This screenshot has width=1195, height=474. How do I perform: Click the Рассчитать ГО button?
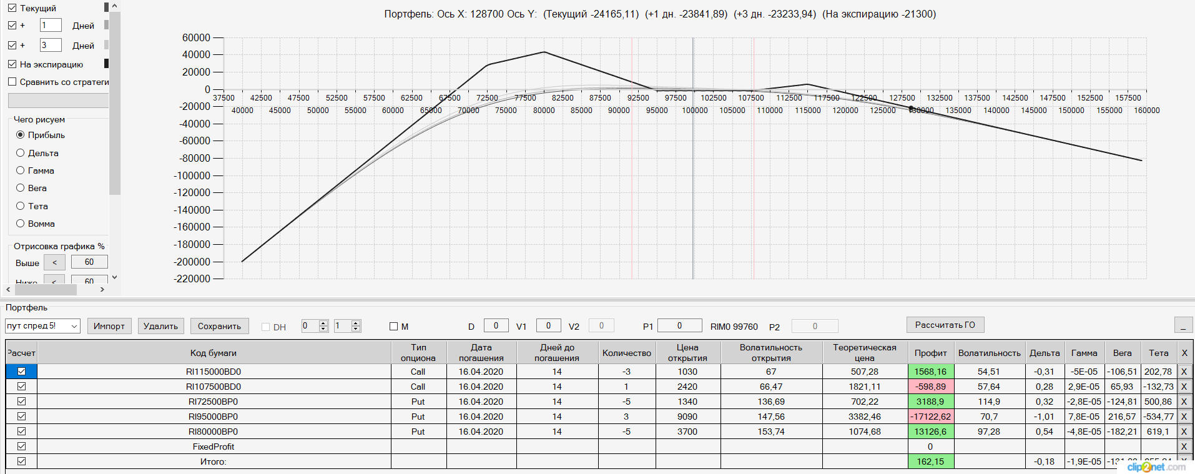tap(945, 325)
